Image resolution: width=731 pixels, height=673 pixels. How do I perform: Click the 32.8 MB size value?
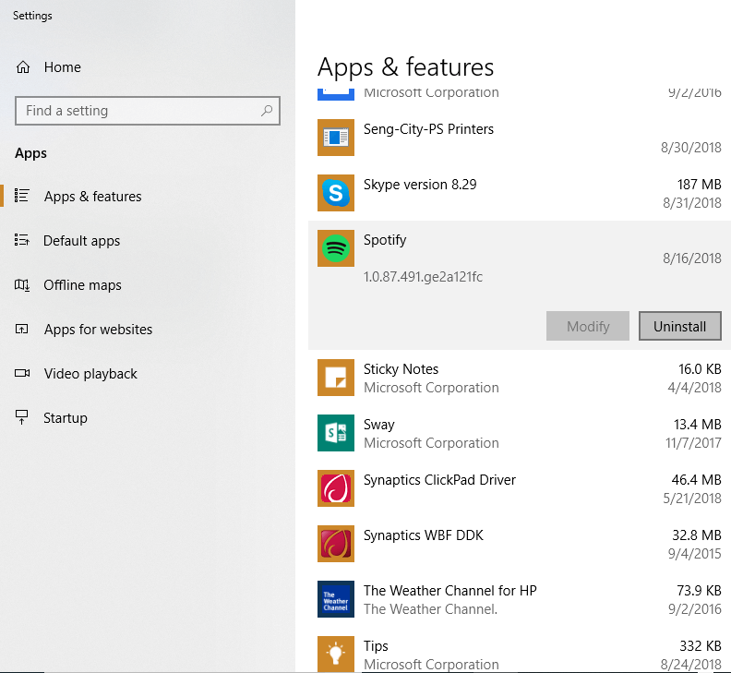pos(697,535)
